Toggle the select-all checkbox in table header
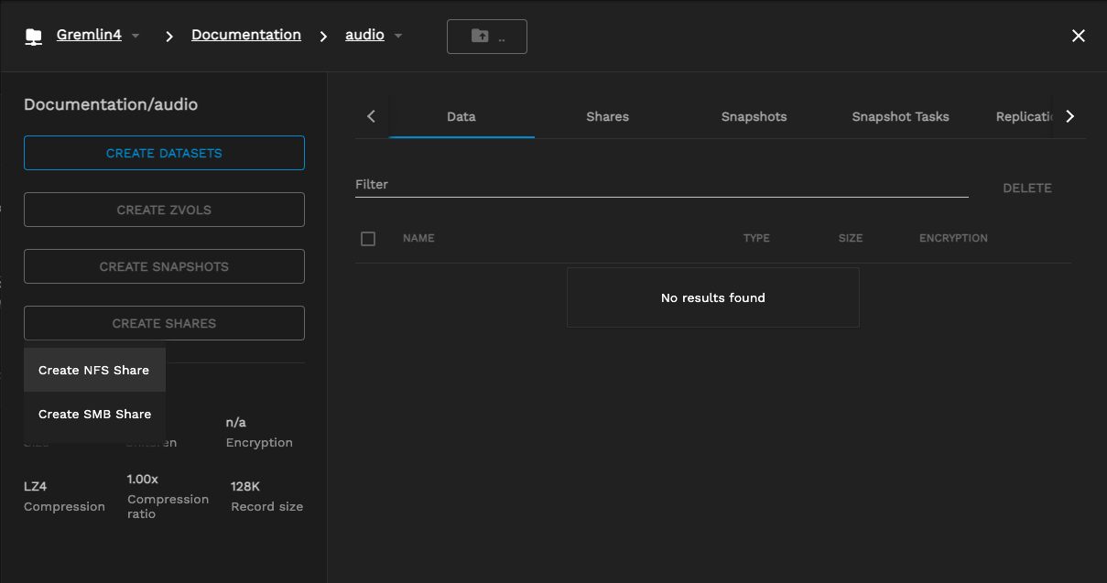The height and width of the screenshot is (583, 1107). point(368,239)
